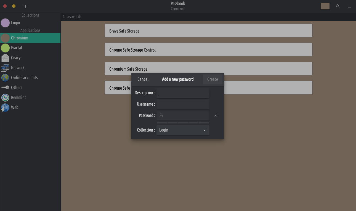Click the random password generator icon
356x211 pixels.
(216, 116)
